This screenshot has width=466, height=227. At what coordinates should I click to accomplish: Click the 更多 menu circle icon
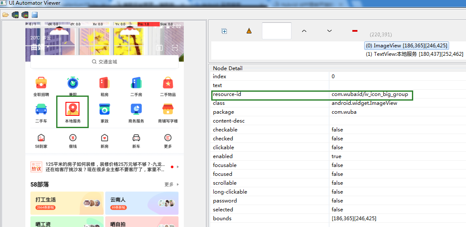(168, 138)
